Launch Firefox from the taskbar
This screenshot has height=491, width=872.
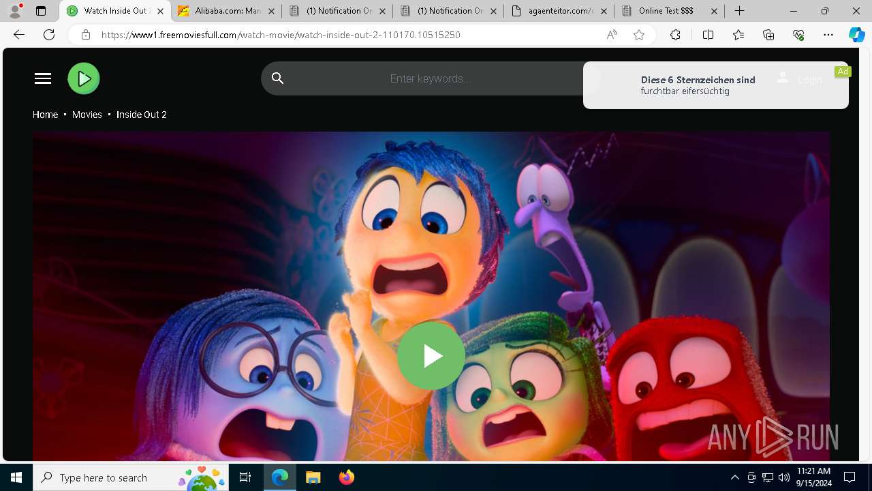pyautogui.click(x=347, y=477)
